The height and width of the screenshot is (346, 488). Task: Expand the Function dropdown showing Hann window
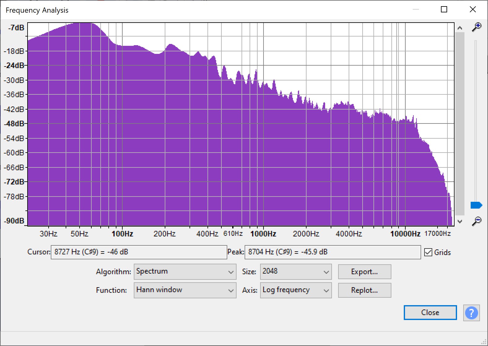click(x=185, y=290)
